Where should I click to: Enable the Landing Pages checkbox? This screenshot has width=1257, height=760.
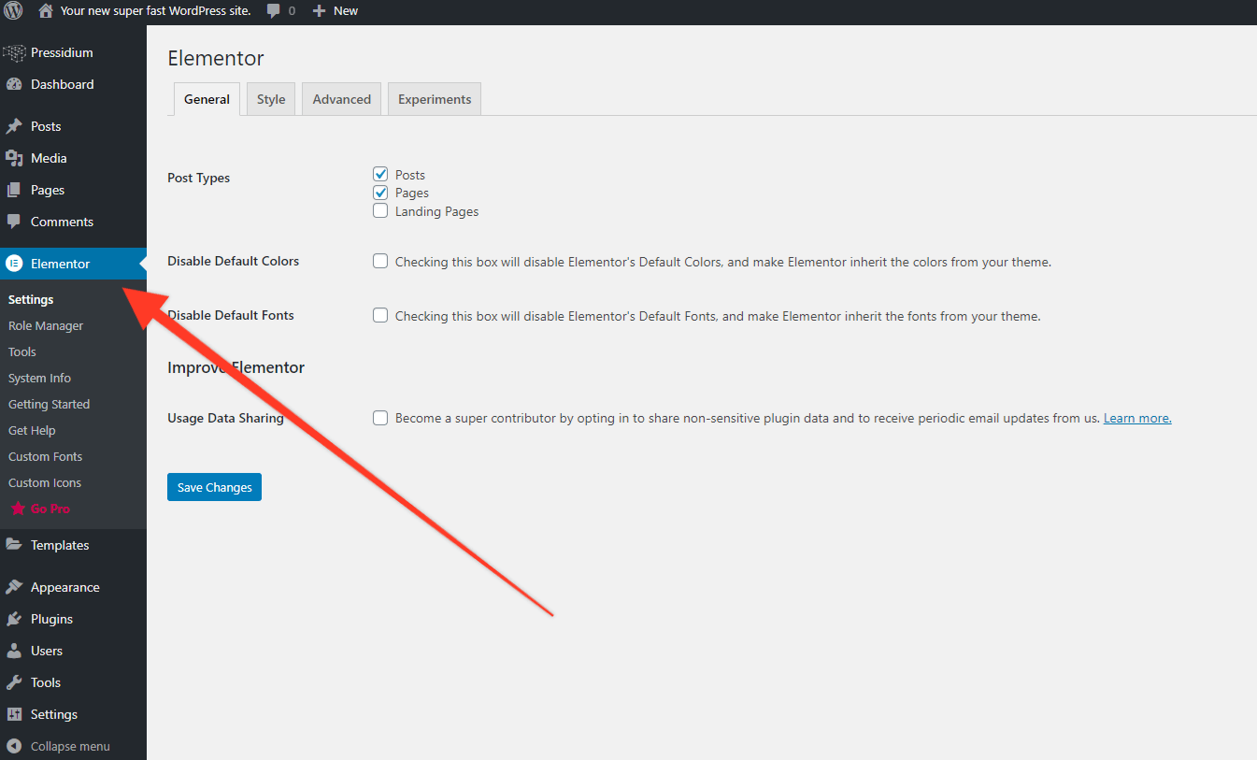pyautogui.click(x=380, y=211)
